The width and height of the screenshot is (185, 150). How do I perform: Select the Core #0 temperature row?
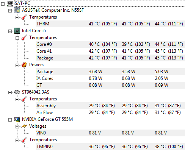coord(110,44)
